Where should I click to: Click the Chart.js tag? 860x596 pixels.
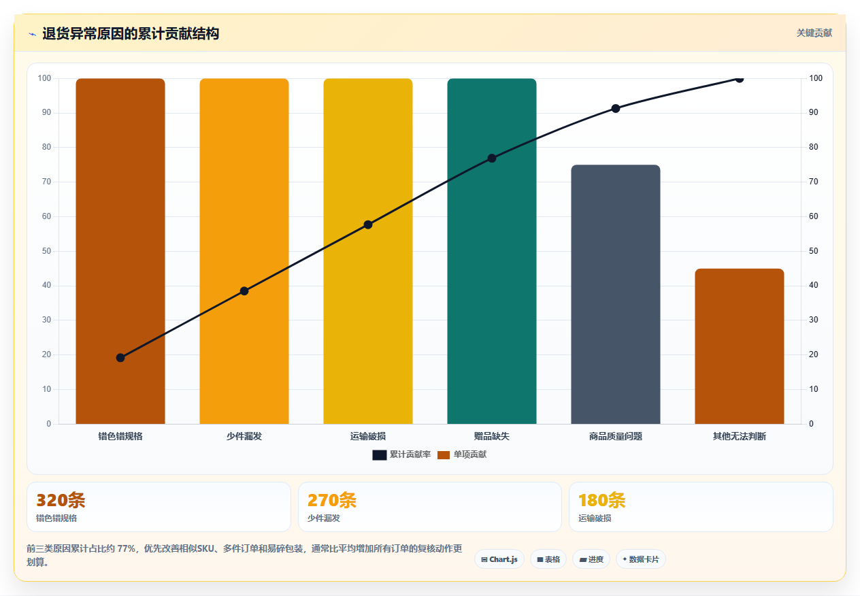499,559
